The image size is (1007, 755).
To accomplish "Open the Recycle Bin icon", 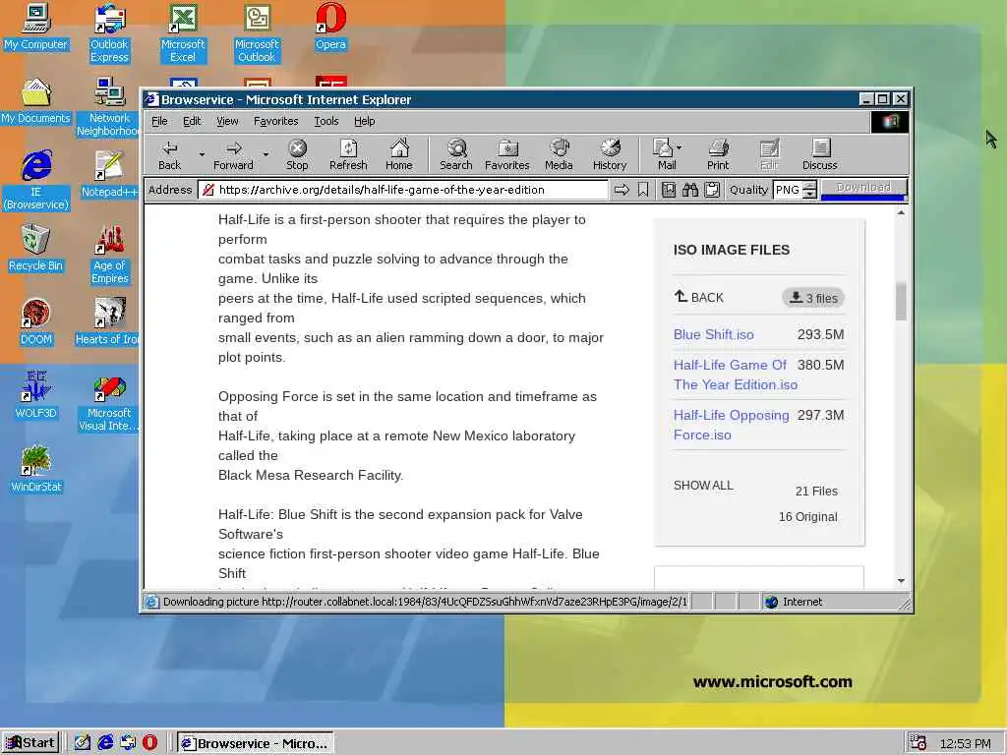I will click(x=35, y=248).
